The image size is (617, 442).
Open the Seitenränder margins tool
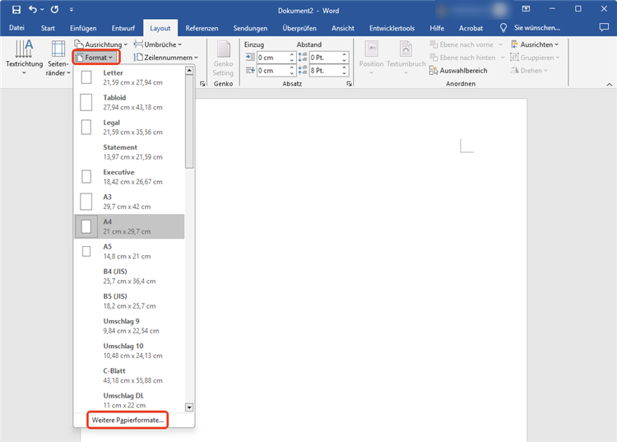point(58,58)
